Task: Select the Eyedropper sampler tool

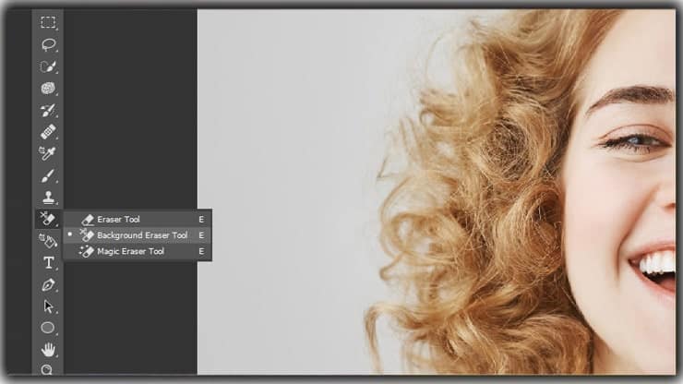Action: coord(48,153)
